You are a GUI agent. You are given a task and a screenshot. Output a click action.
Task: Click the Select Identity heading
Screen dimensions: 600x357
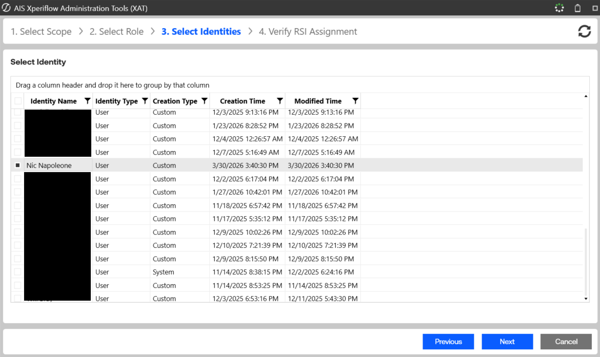tap(38, 62)
